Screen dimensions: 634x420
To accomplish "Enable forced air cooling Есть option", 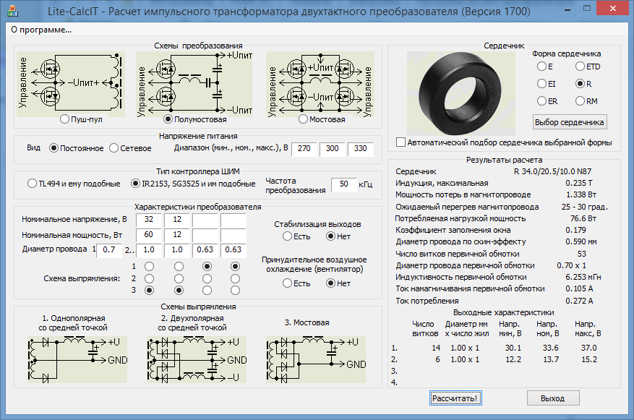I will [287, 283].
